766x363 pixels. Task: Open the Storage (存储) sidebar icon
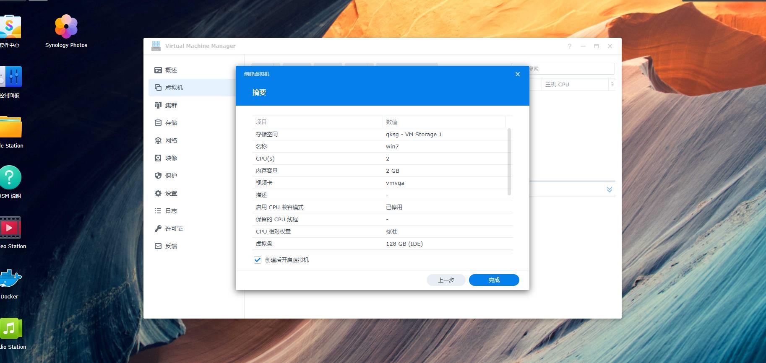[158, 123]
